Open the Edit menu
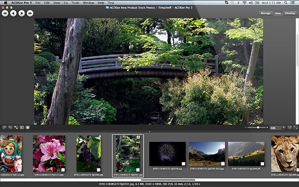Viewport: 299px width, 187px height. [47, 3]
